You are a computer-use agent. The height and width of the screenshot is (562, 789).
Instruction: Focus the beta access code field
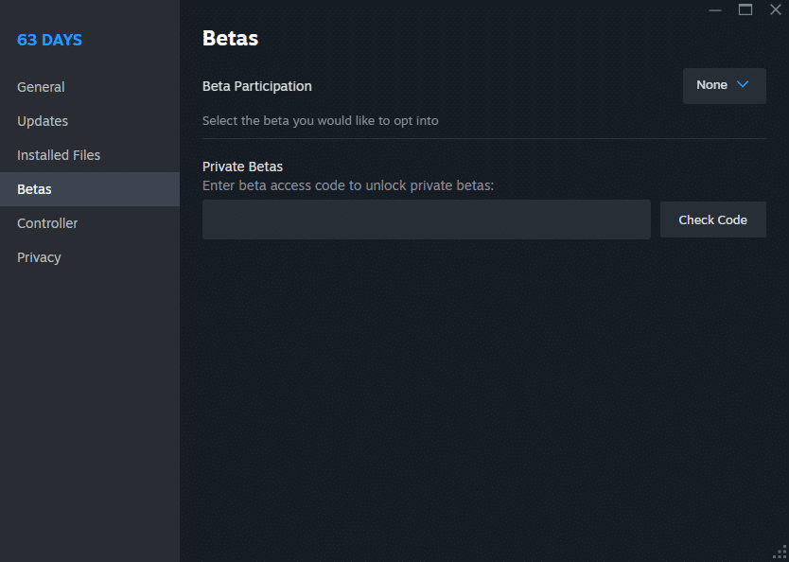[x=427, y=220]
